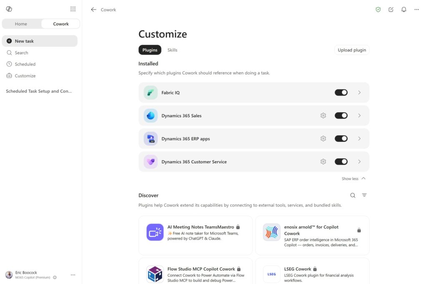Click the Cowork breadcrumb label

point(108,10)
